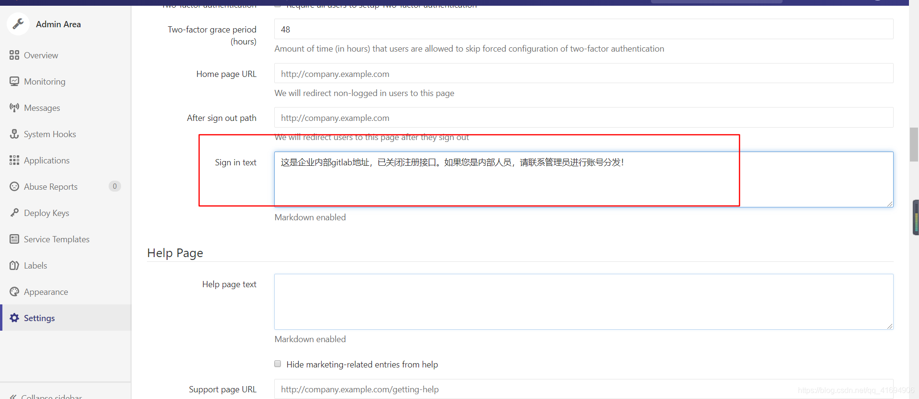Click the 'Home page URL' label

(x=226, y=74)
